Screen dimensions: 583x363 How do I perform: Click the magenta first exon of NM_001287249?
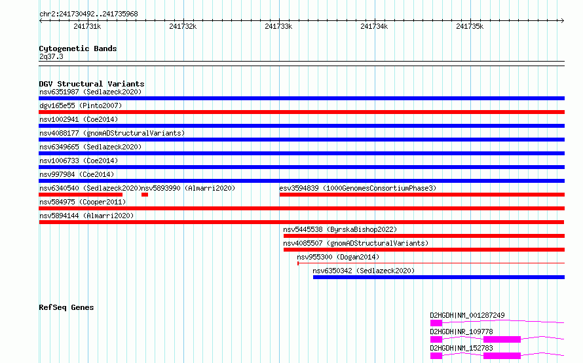click(x=436, y=323)
